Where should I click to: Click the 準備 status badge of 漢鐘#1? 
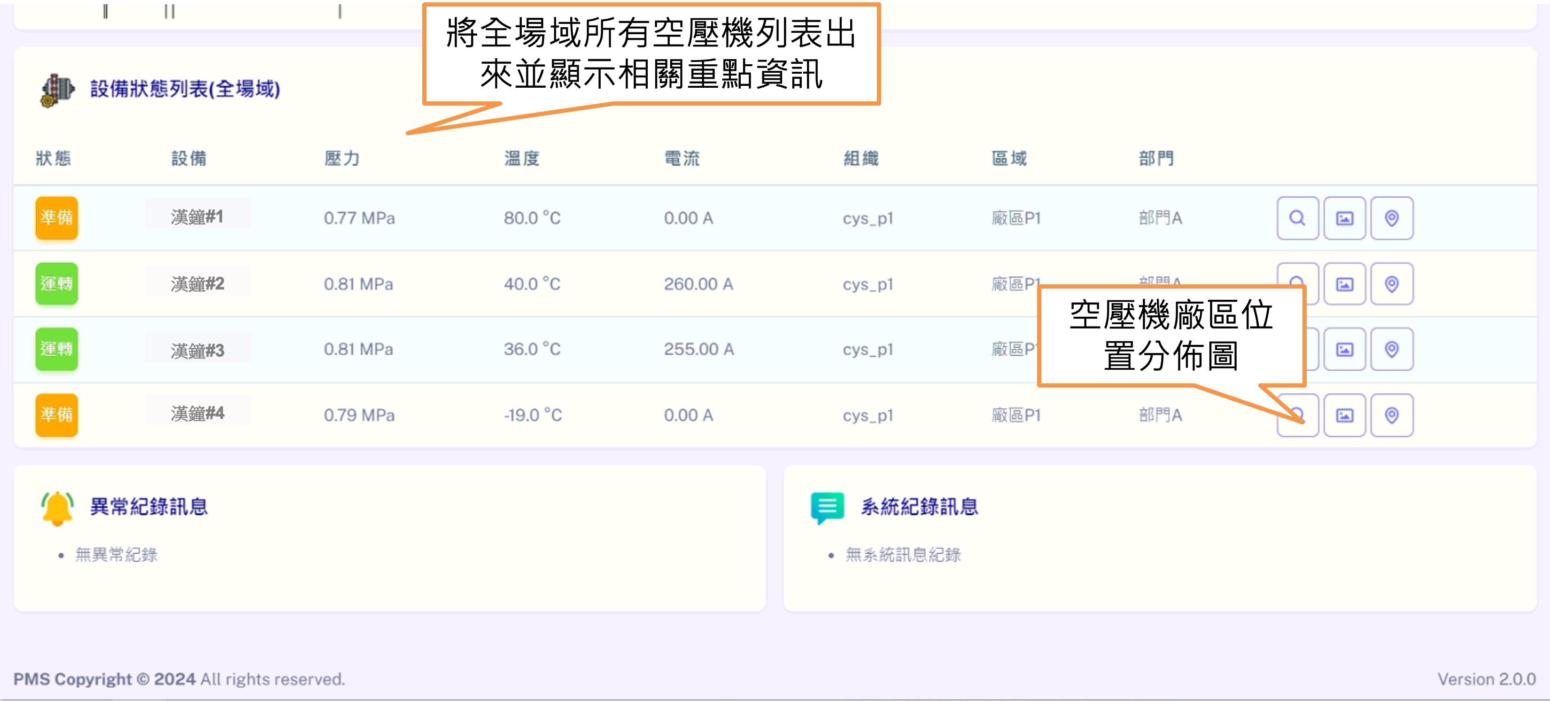pos(56,218)
